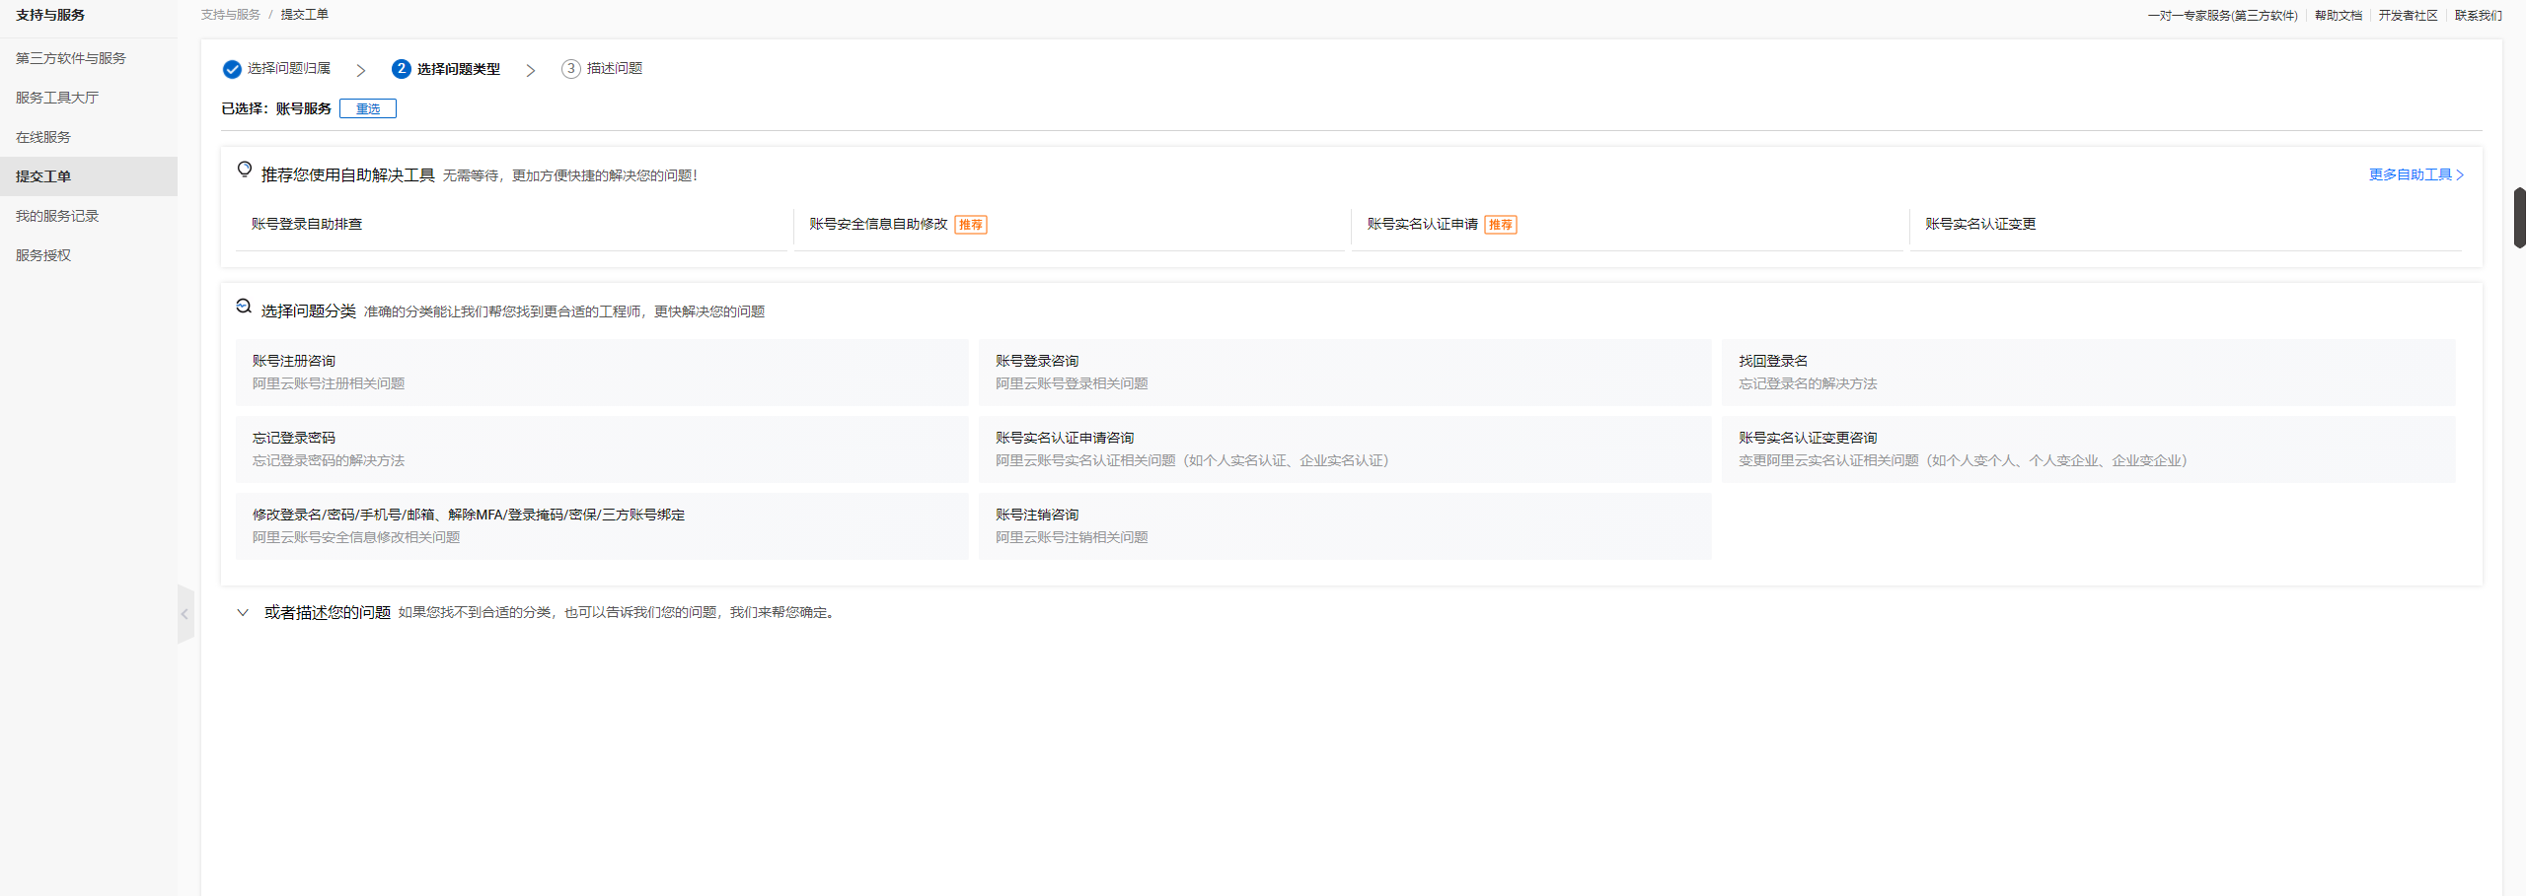Navigate to 支持与服务 via breadcrumb
Screen dimensions: 2526x896
click(229, 14)
